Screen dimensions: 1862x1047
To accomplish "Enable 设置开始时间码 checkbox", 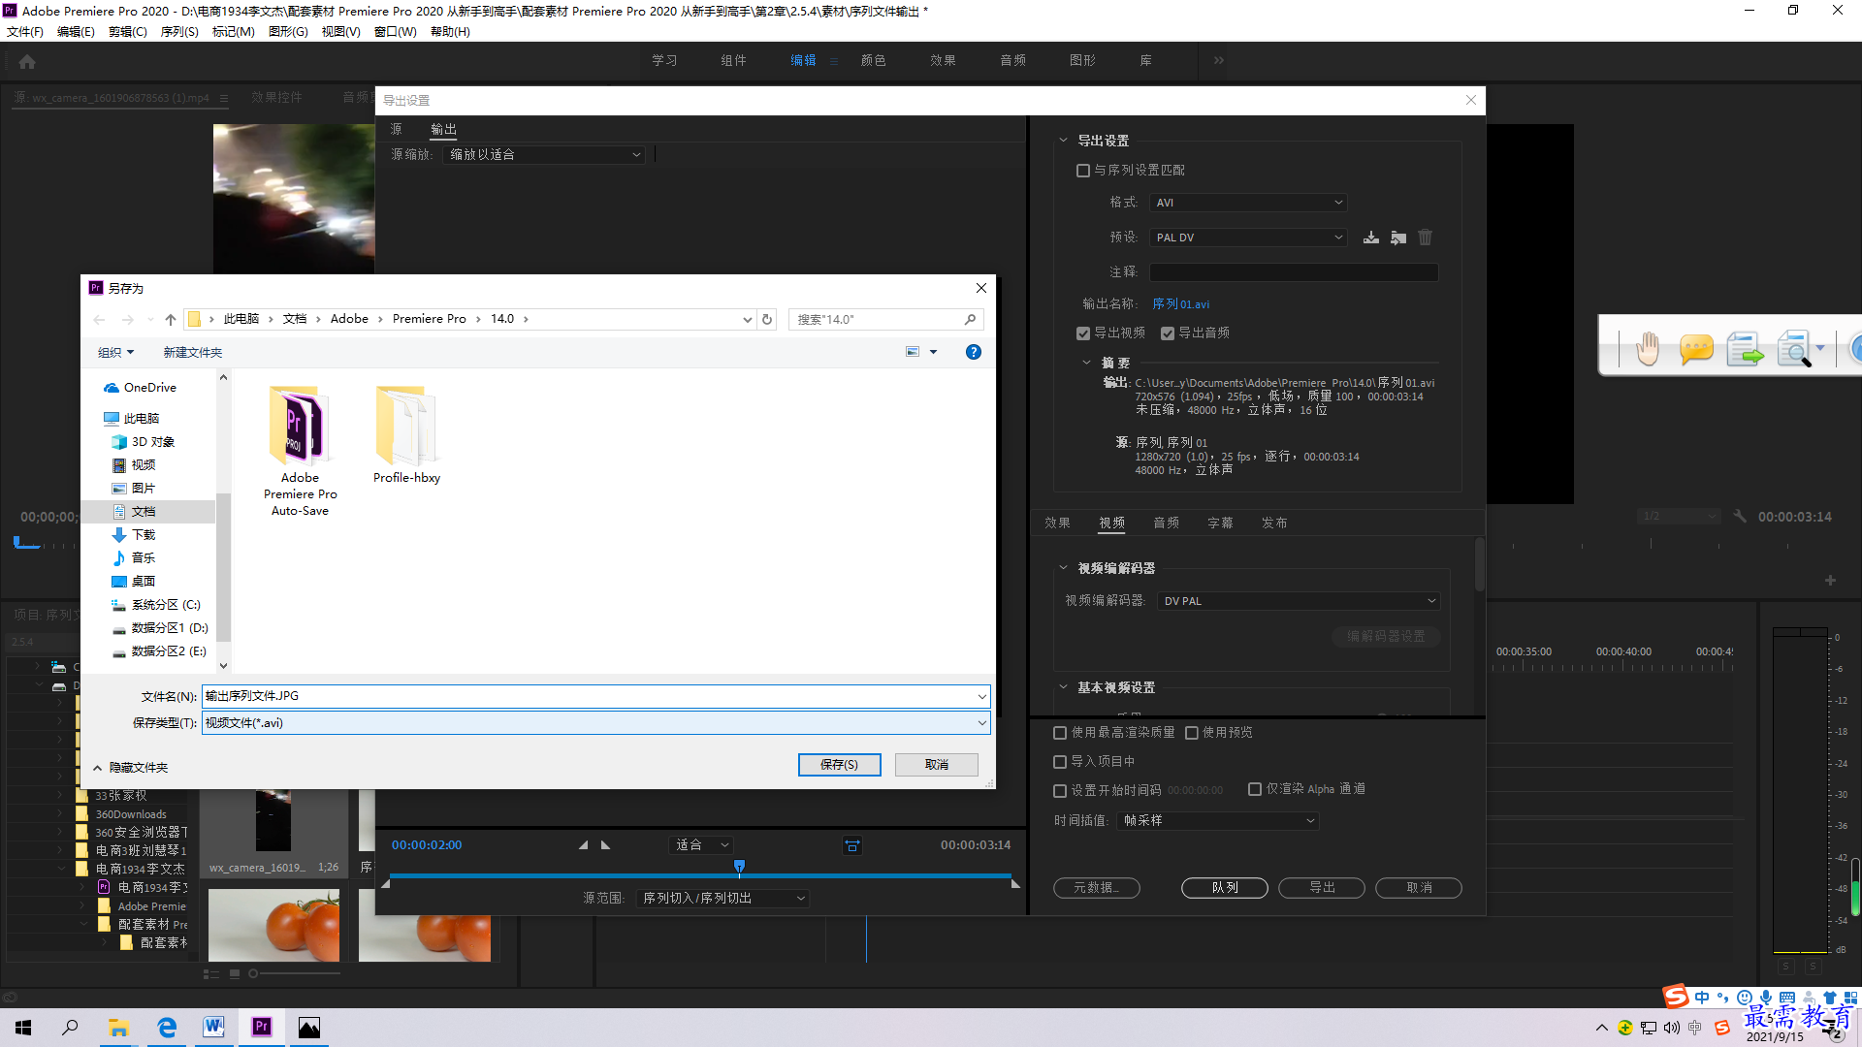I will tap(1060, 791).
